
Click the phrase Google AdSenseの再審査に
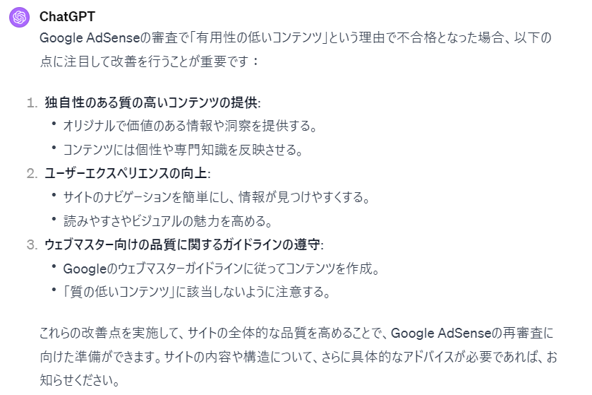[x=472, y=333]
